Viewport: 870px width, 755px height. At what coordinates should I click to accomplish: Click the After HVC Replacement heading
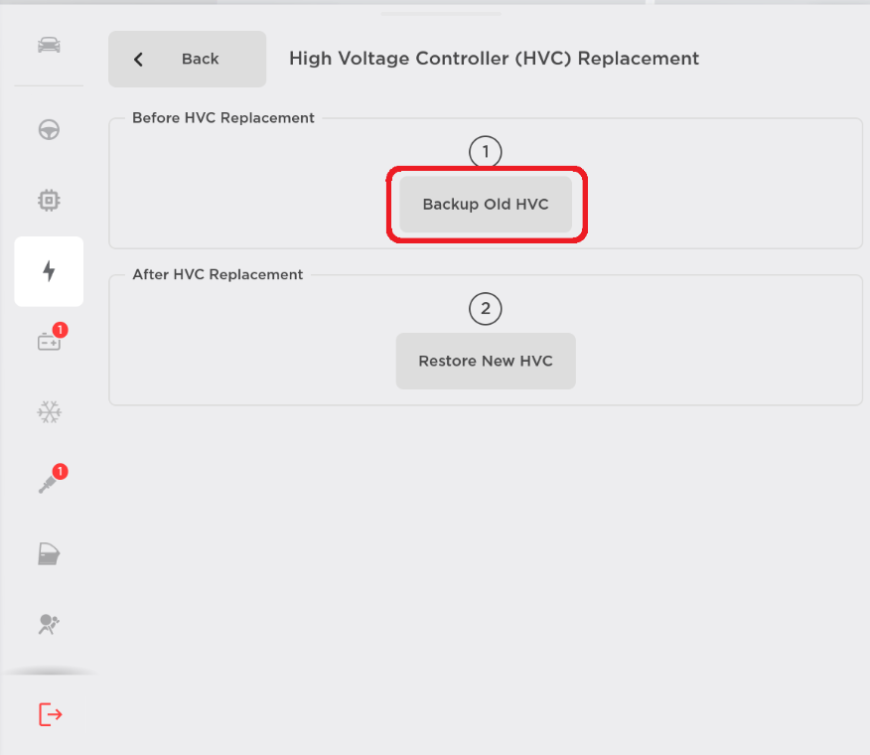coord(217,274)
